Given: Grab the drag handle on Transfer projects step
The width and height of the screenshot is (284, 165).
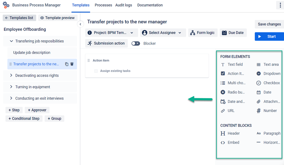Looking at the screenshot, I should [11, 64].
